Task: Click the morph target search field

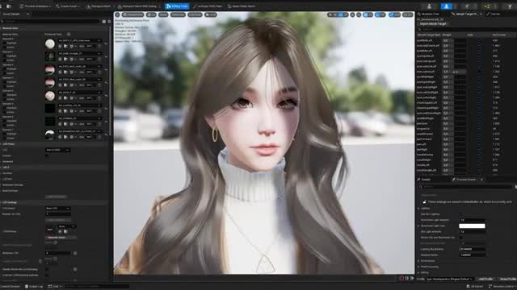Action: [467, 29]
